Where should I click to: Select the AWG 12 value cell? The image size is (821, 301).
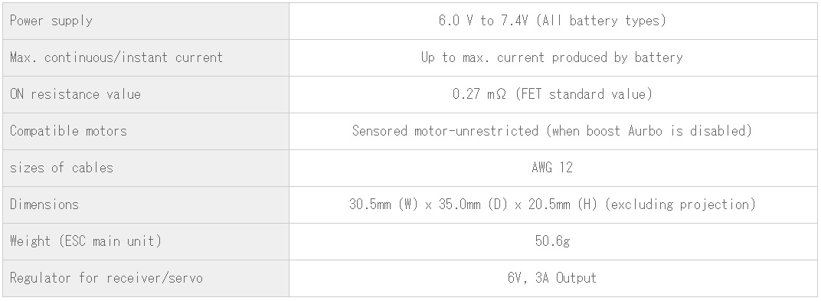(554, 168)
